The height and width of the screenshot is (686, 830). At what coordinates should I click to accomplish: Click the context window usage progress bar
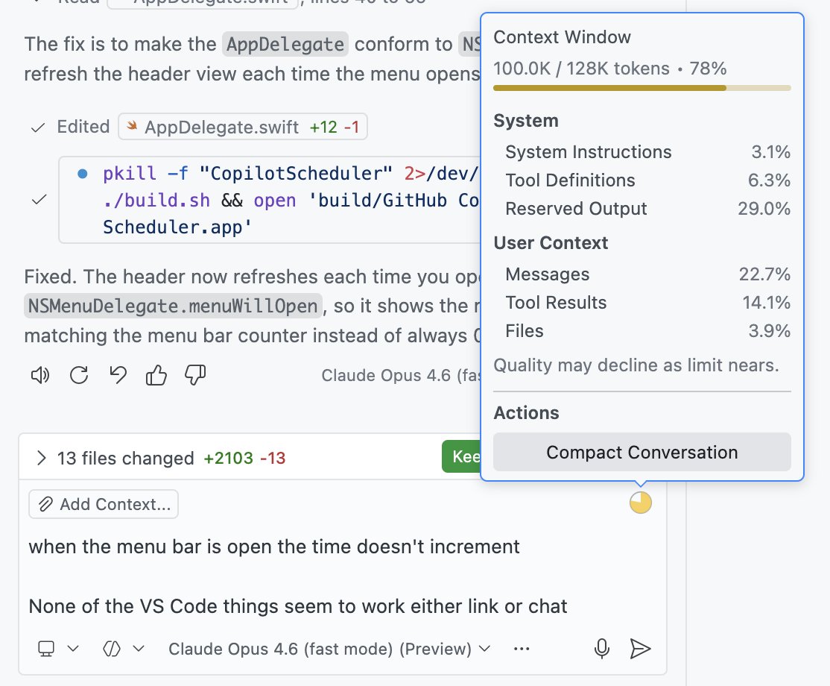click(641, 88)
